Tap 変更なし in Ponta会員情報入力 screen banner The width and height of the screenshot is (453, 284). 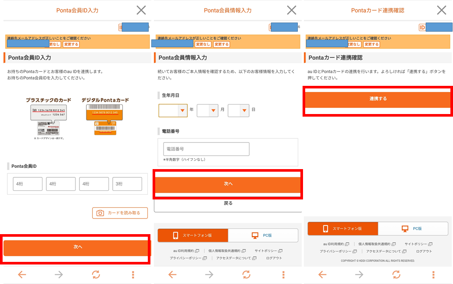click(203, 44)
